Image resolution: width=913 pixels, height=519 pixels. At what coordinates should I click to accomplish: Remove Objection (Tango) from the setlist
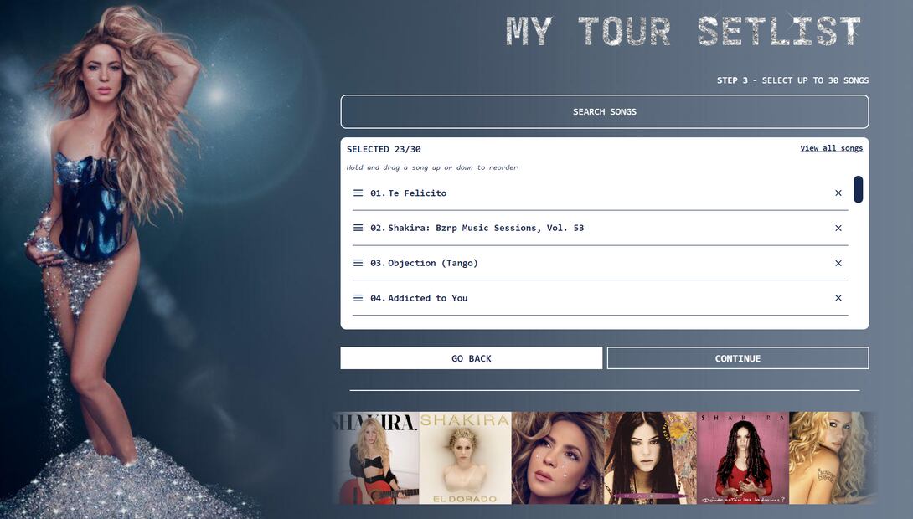838,263
